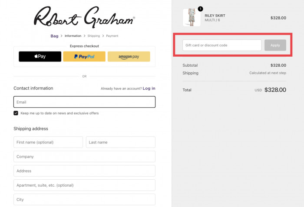Select the Payment breadcrumb step
Image resolution: width=304 pixels, height=207 pixels.
click(112, 36)
